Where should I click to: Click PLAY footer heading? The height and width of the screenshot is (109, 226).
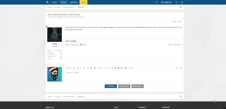point(116,107)
